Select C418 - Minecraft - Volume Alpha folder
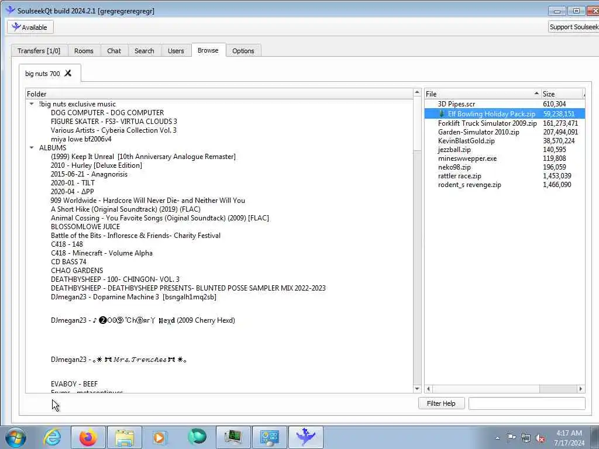The height and width of the screenshot is (449, 599). click(x=102, y=253)
